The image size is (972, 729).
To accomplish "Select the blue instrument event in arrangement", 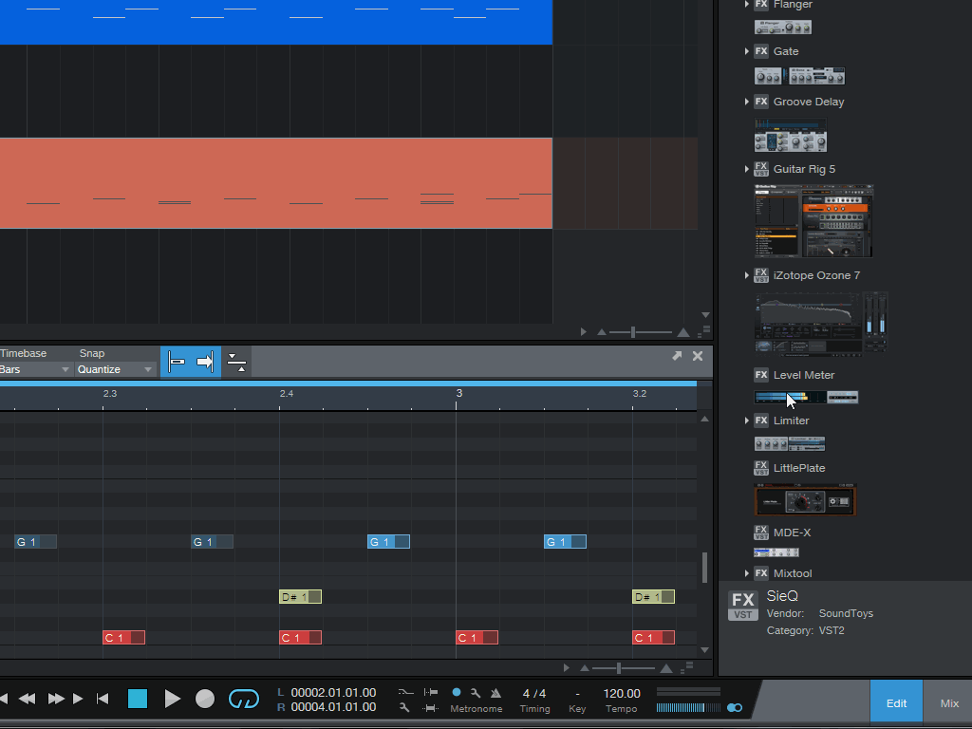I will 276,22.
